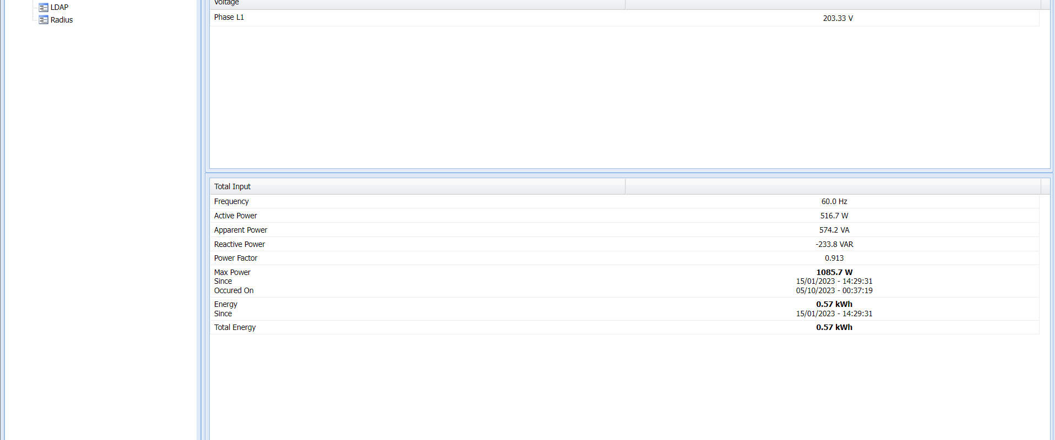The height and width of the screenshot is (440, 1055).
Task: Click the Total Input column header
Action: [232, 186]
